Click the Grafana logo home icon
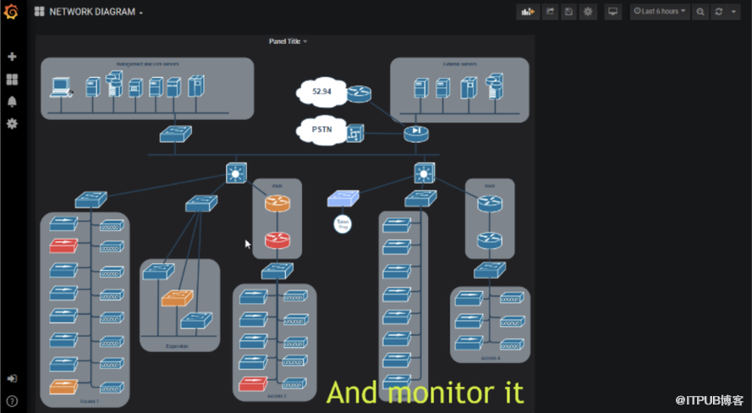 (12, 12)
